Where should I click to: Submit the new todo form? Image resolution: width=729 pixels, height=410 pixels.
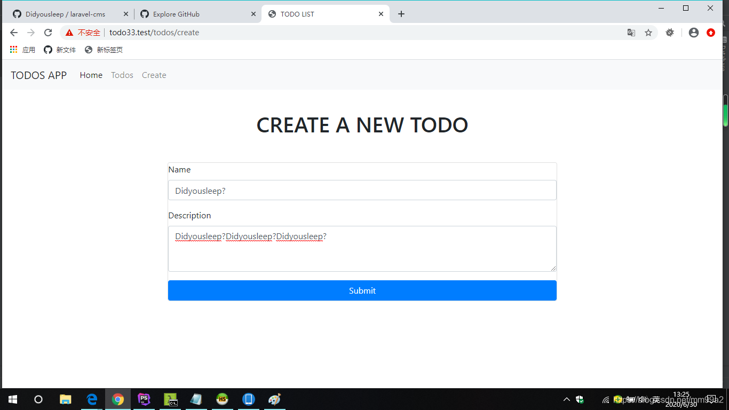pyautogui.click(x=362, y=290)
